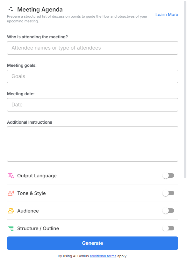Click the Audience group icon

[x=10, y=211]
